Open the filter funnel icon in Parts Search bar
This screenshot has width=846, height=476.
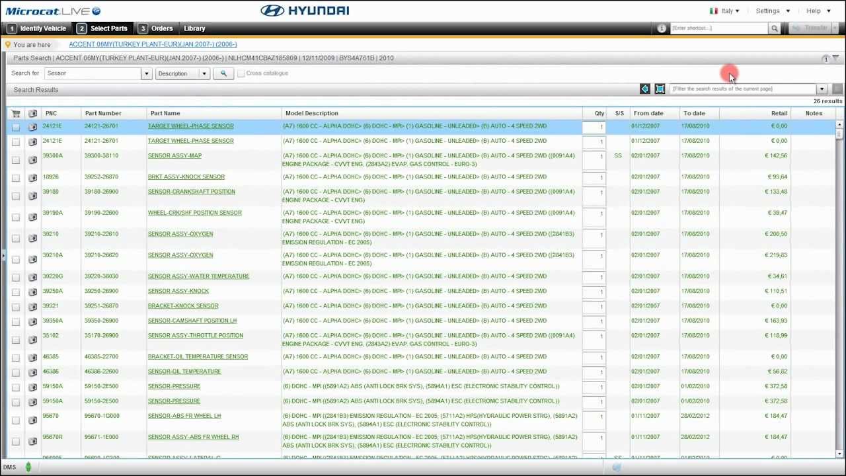[836, 58]
